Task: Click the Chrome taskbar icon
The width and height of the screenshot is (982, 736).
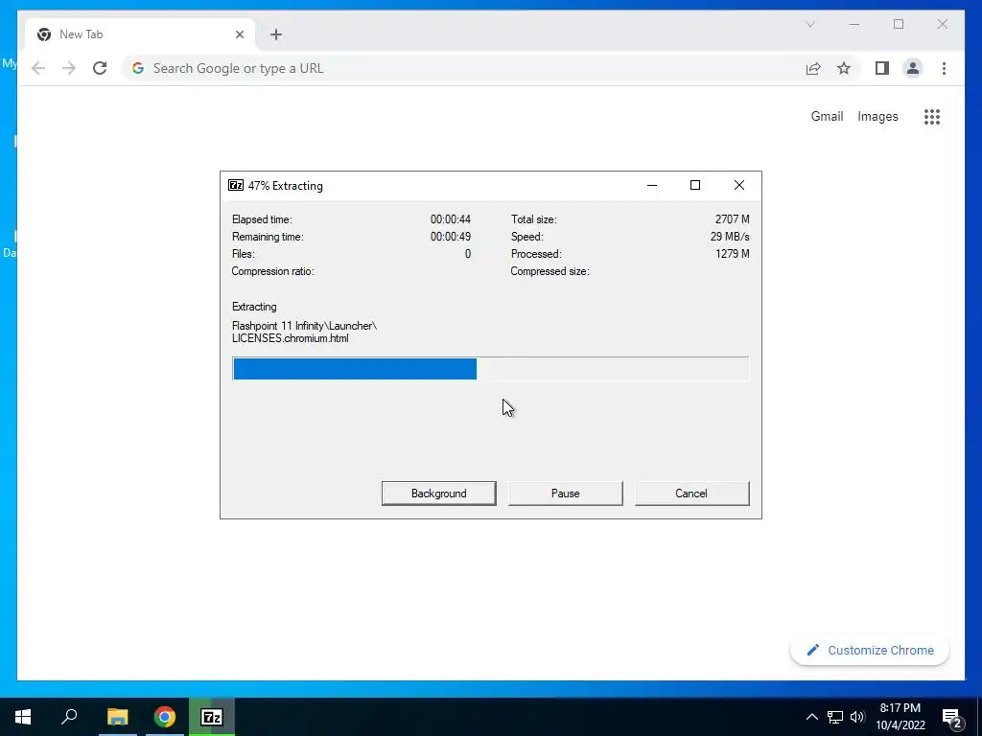Action: click(x=165, y=717)
